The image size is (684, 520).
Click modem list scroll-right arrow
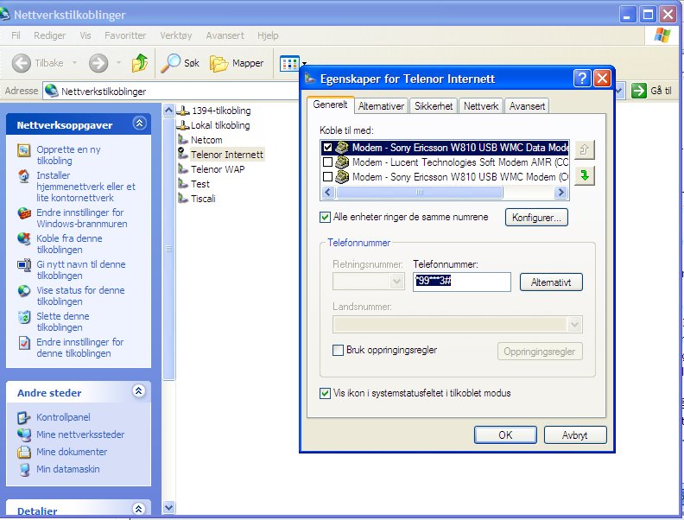tap(561, 193)
